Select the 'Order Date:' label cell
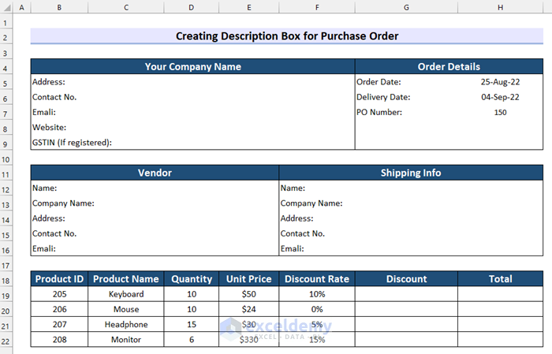Screen dimensions: 552x354 point(406,82)
